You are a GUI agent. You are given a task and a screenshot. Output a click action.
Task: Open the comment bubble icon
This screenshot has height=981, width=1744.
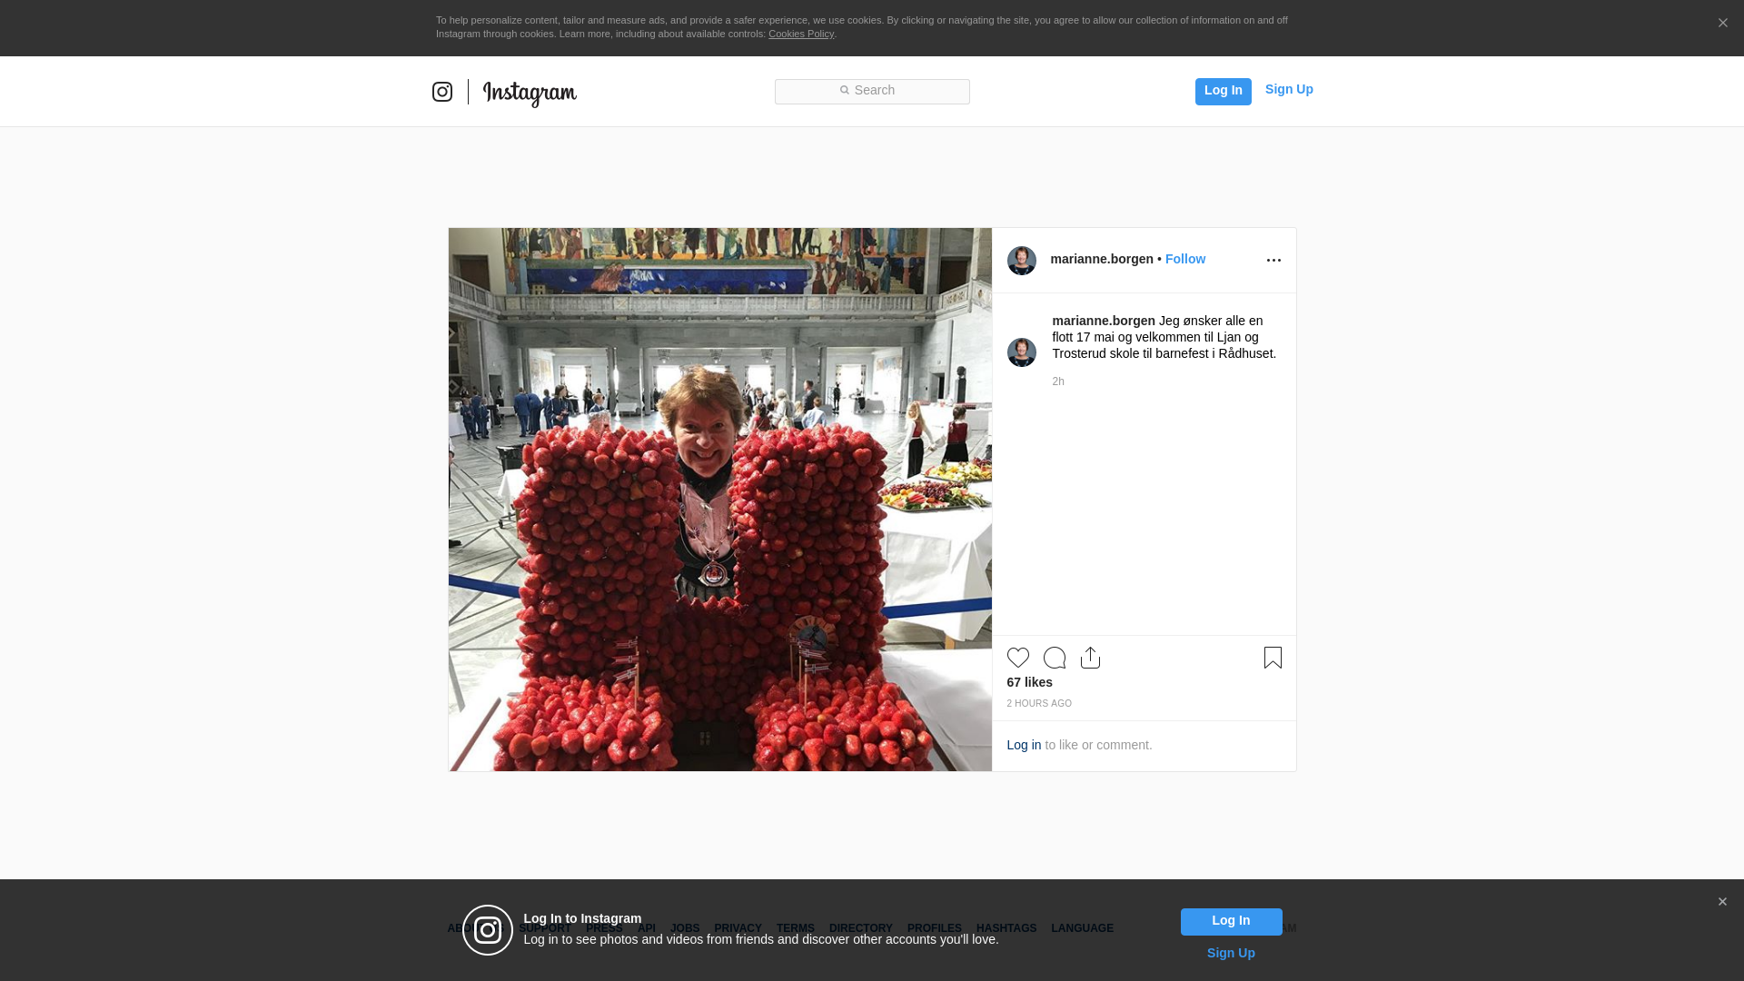[1055, 658]
